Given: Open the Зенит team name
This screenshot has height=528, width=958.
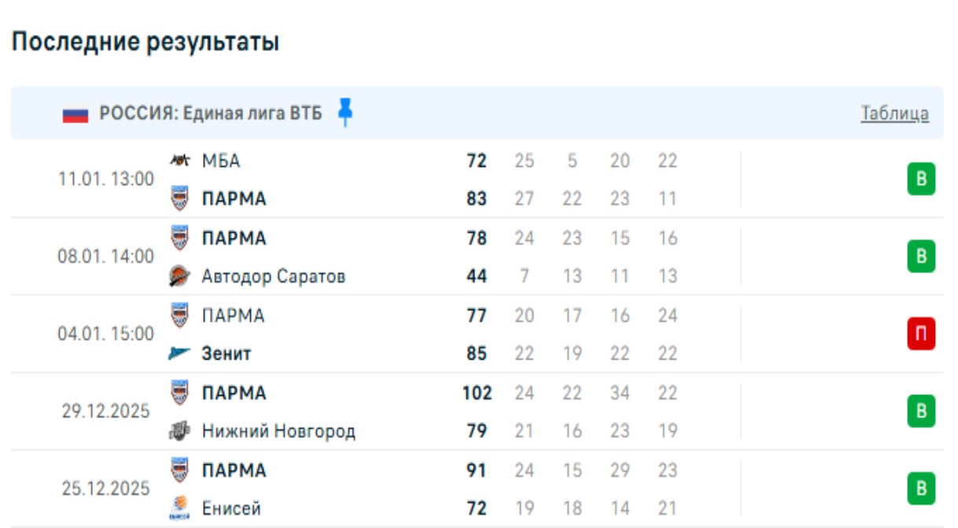Looking at the screenshot, I should 227,353.
